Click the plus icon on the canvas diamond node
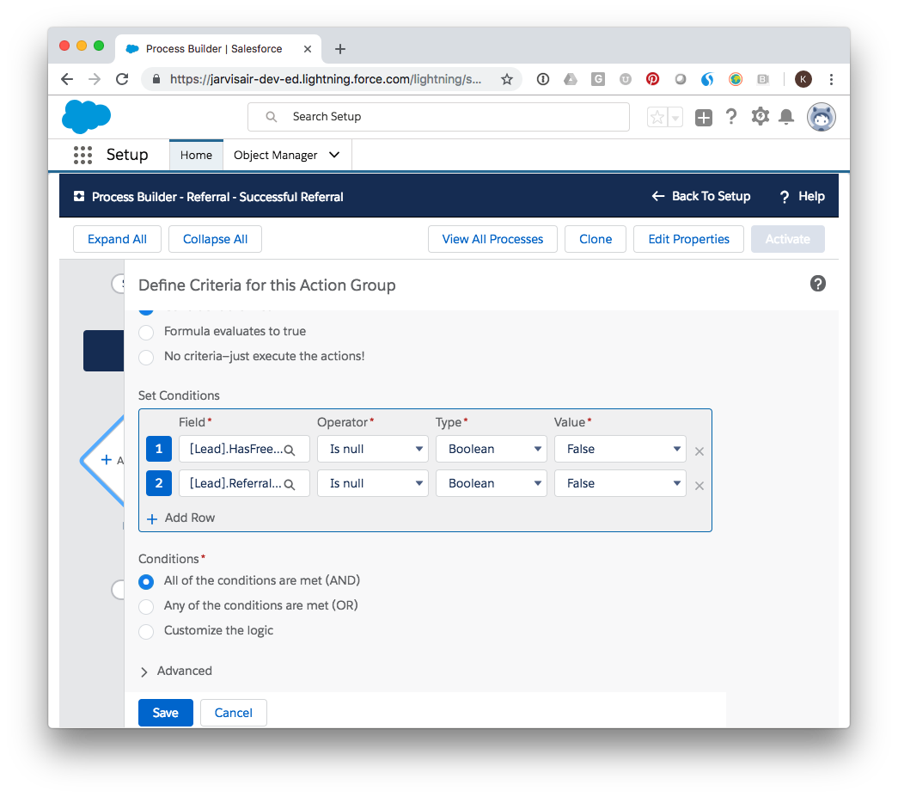This screenshot has height=797, width=898. tap(106, 459)
